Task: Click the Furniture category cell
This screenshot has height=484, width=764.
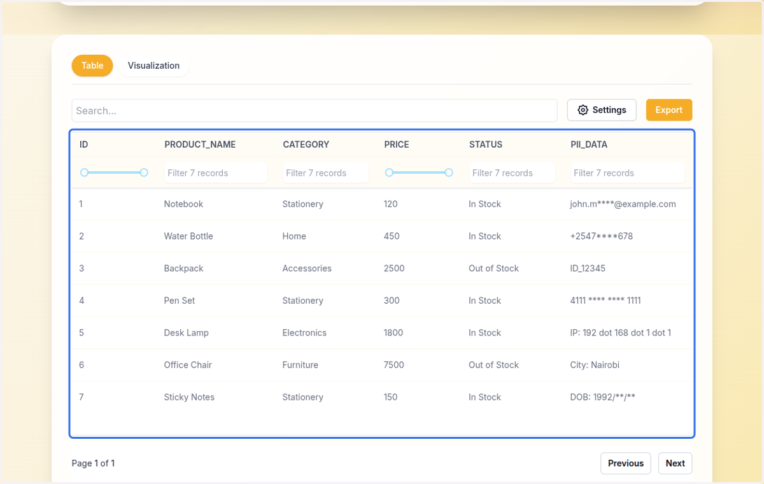Action: click(300, 365)
